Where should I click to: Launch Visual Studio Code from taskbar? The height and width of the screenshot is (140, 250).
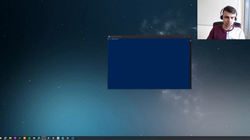[73, 138]
